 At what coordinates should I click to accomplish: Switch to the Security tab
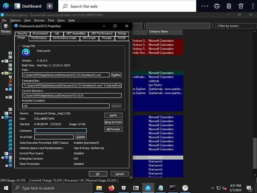click(x=22, y=33)
